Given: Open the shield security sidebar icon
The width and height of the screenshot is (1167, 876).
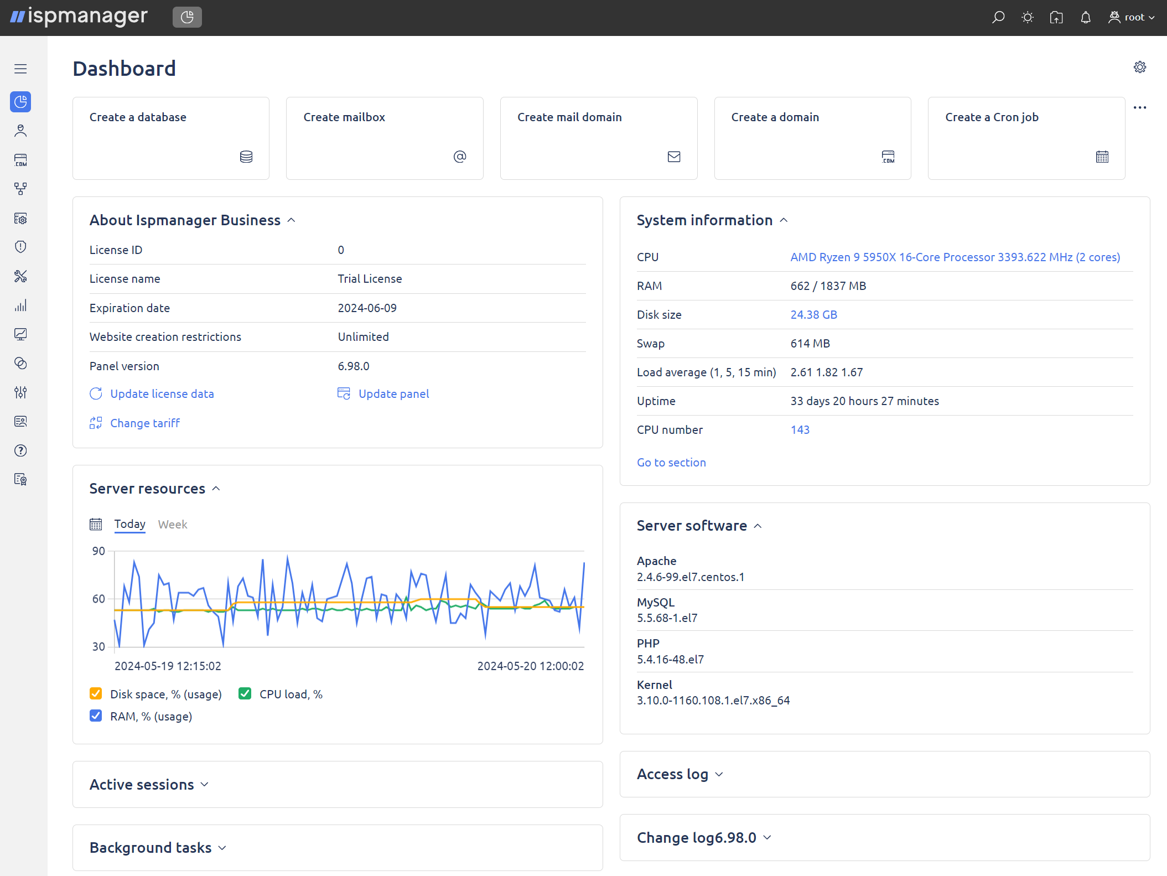Looking at the screenshot, I should tap(20, 247).
